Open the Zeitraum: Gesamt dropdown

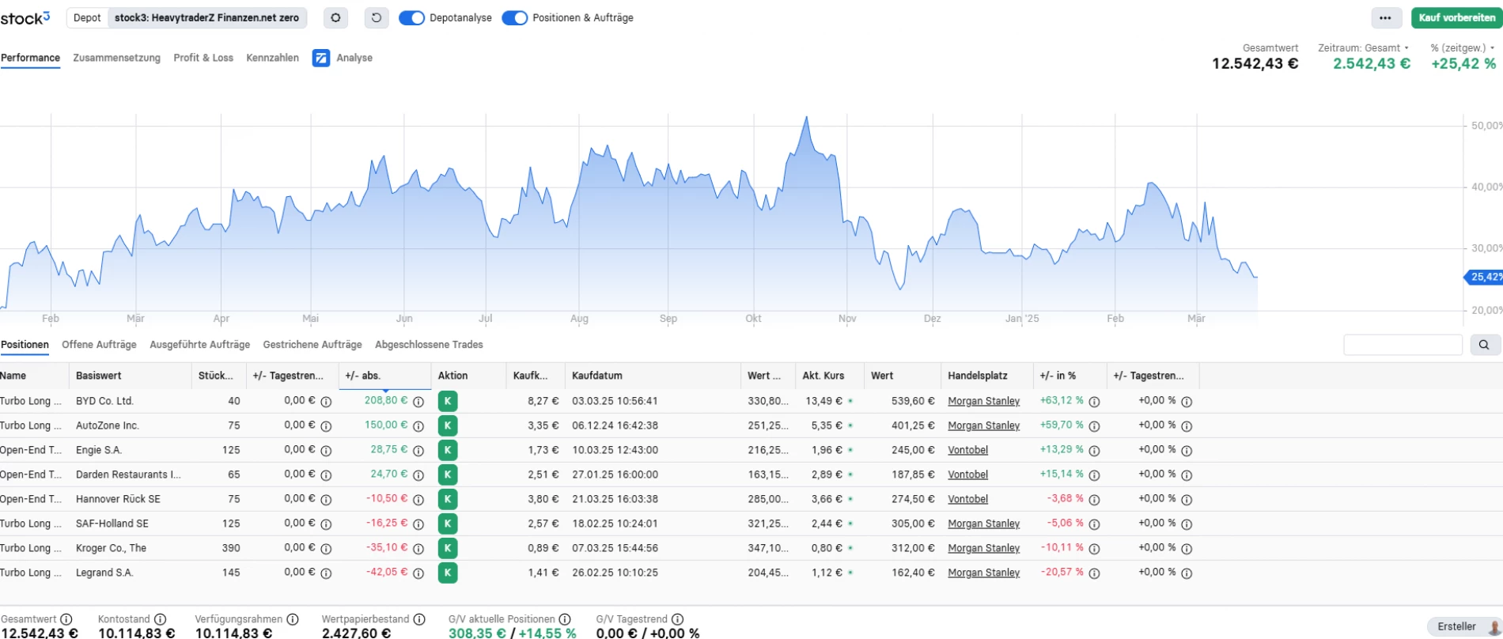pos(1363,47)
